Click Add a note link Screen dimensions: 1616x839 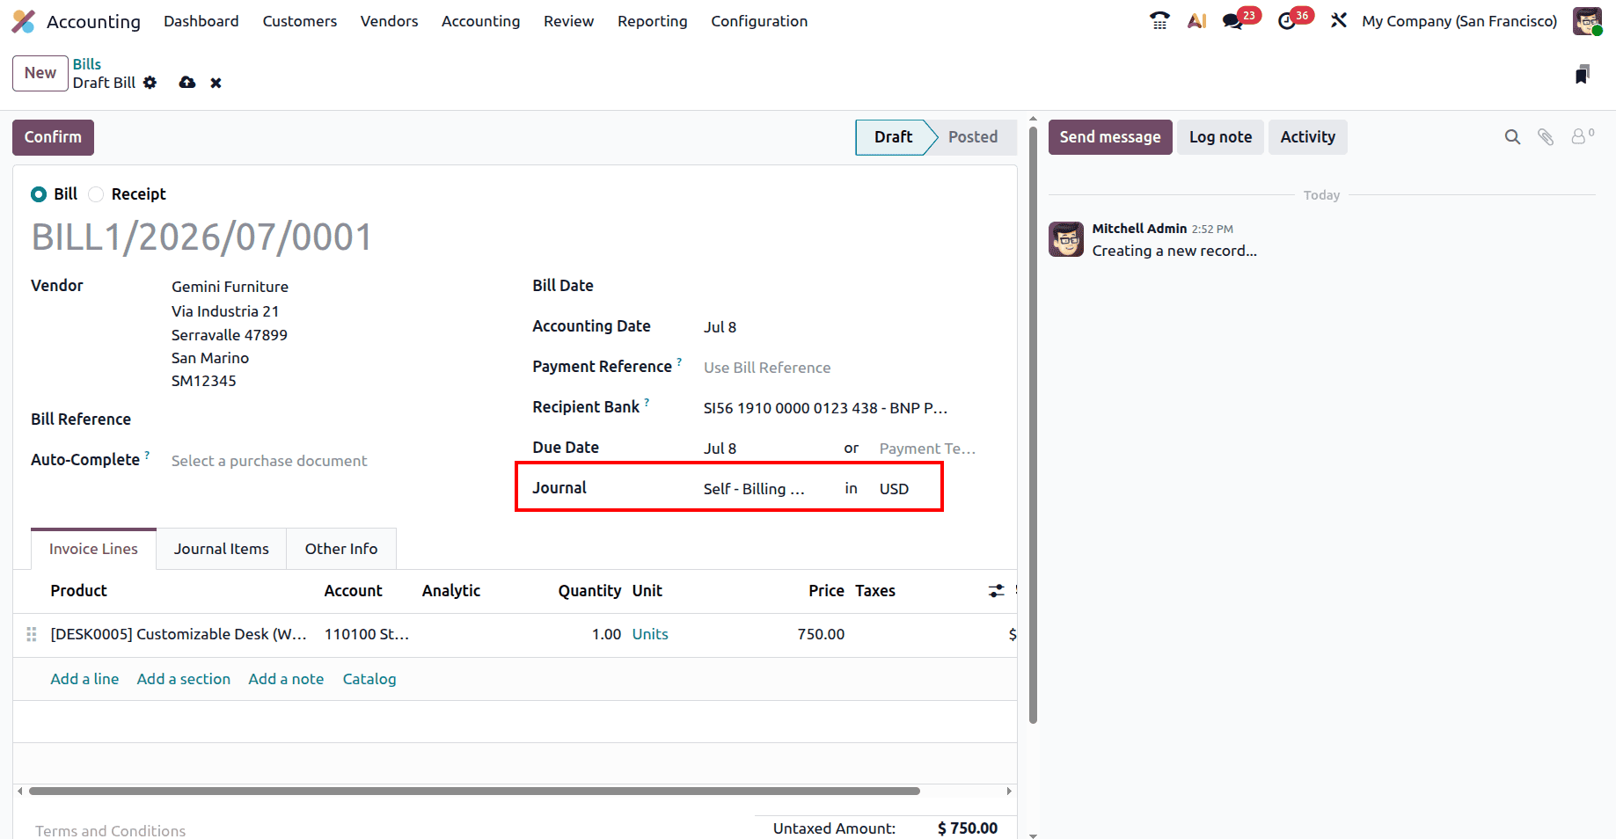click(286, 679)
